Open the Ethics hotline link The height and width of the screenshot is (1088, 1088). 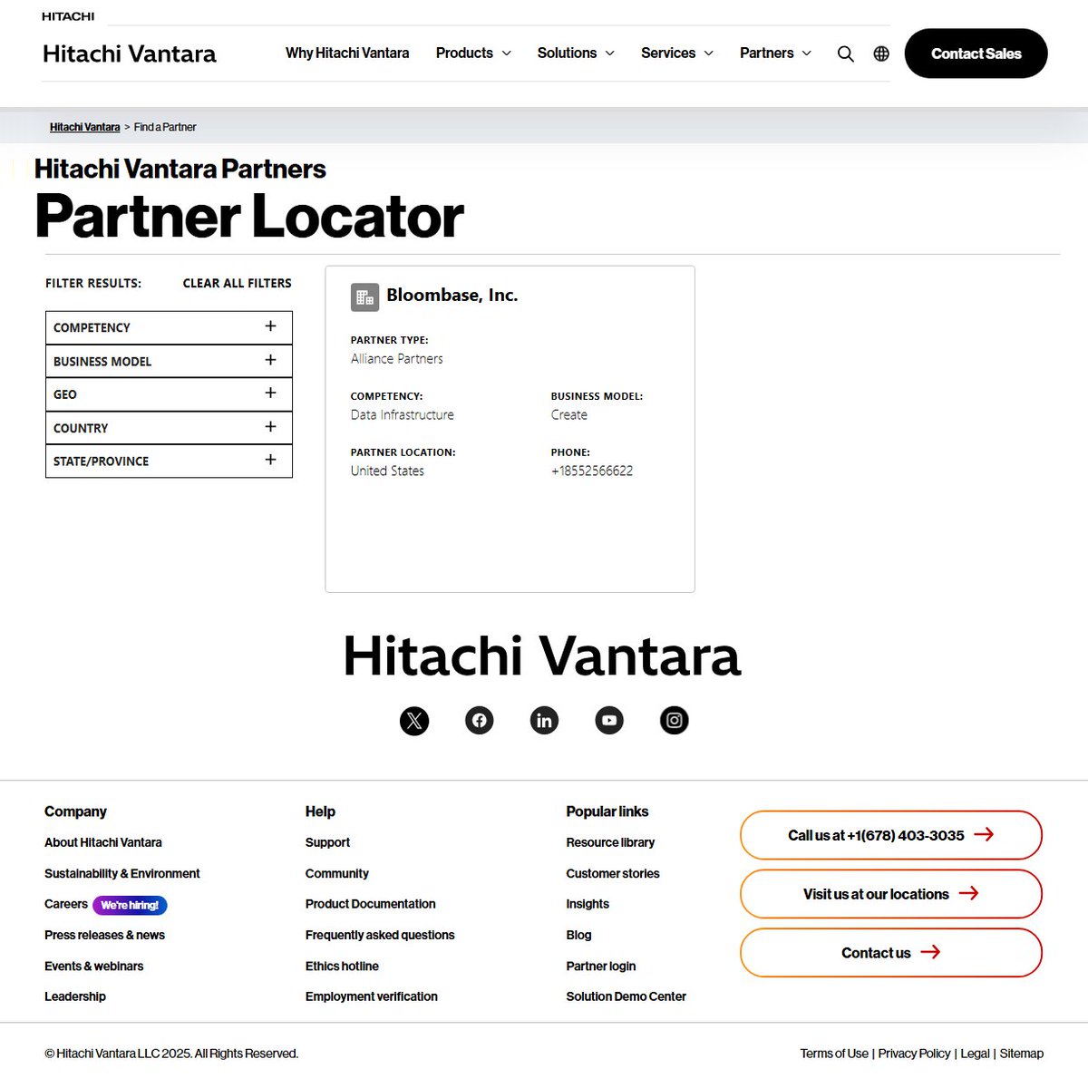pyautogui.click(x=342, y=966)
